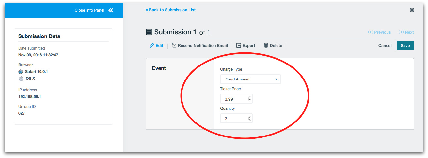Click the X close icon

pos(412,10)
